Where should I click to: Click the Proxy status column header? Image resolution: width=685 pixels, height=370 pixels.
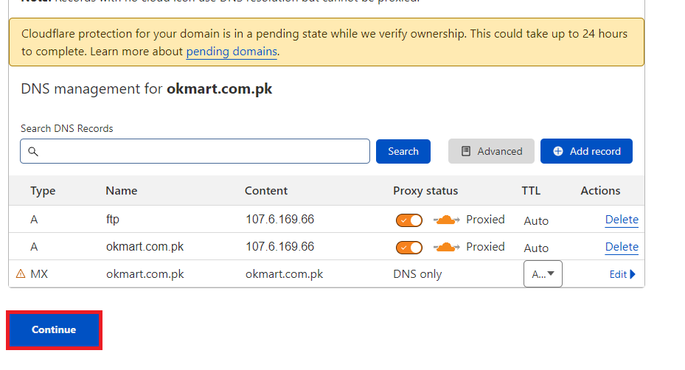click(x=425, y=191)
